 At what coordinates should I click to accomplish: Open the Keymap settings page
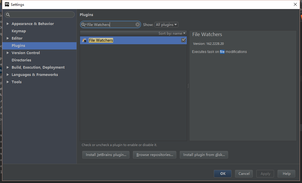(19, 31)
